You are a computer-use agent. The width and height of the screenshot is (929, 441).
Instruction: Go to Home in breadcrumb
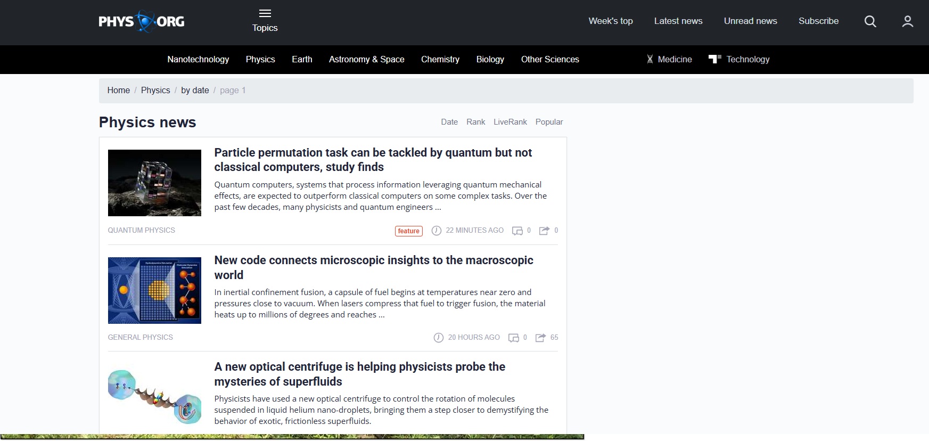118,90
